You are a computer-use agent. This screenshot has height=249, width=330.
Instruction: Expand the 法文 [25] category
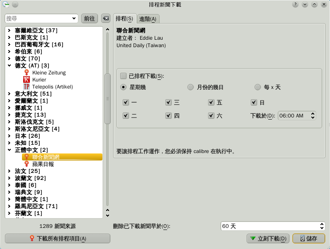click(x=9, y=171)
